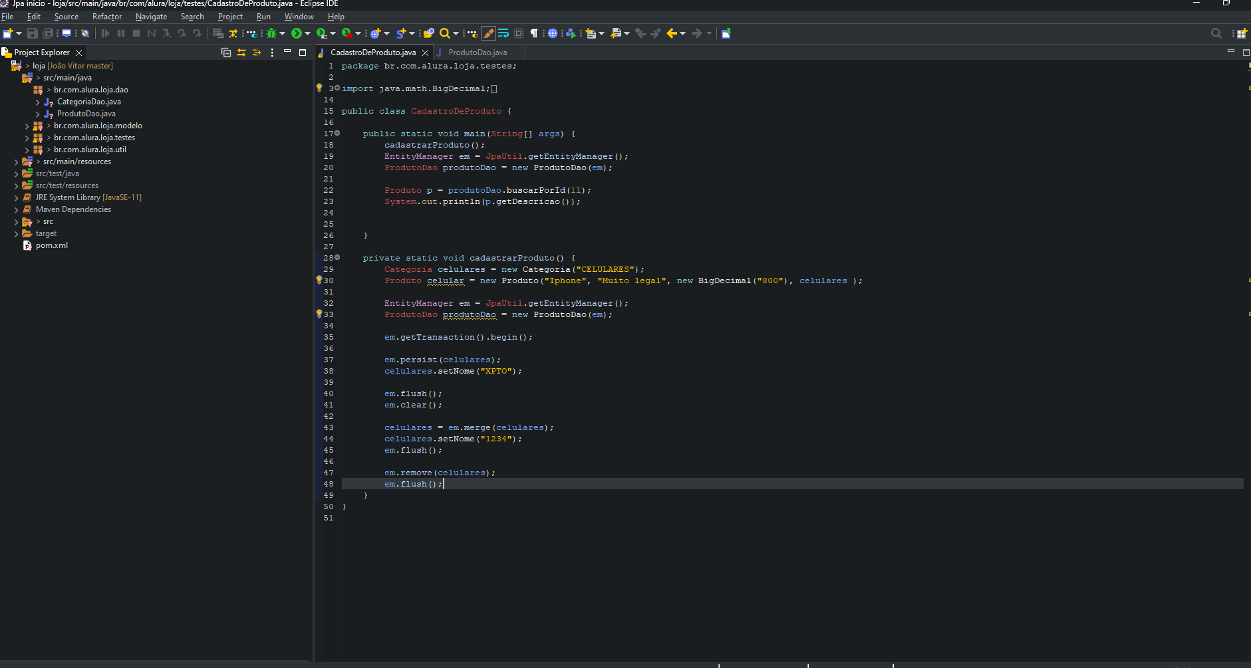The image size is (1251, 668).
Task: Click the Open Perspective icon top right
Action: [x=1242, y=33]
